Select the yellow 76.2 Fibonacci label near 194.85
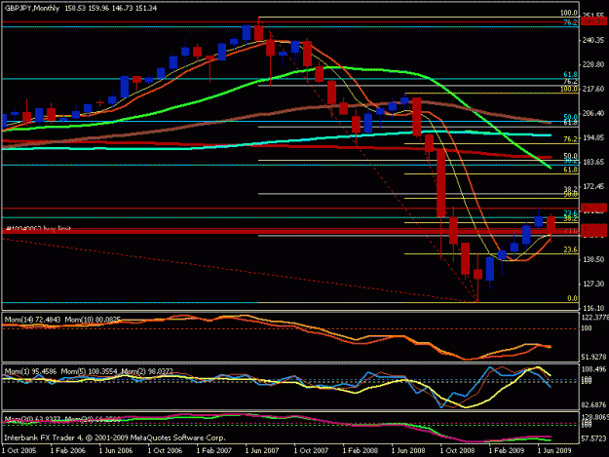609x457 pixels. pyautogui.click(x=571, y=139)
